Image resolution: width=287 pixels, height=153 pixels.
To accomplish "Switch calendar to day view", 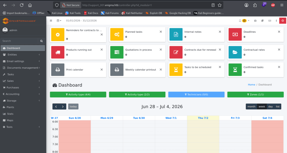I will tap(270, 107).
